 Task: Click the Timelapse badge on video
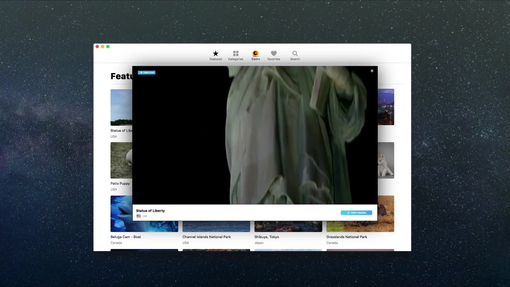[147, 73]
